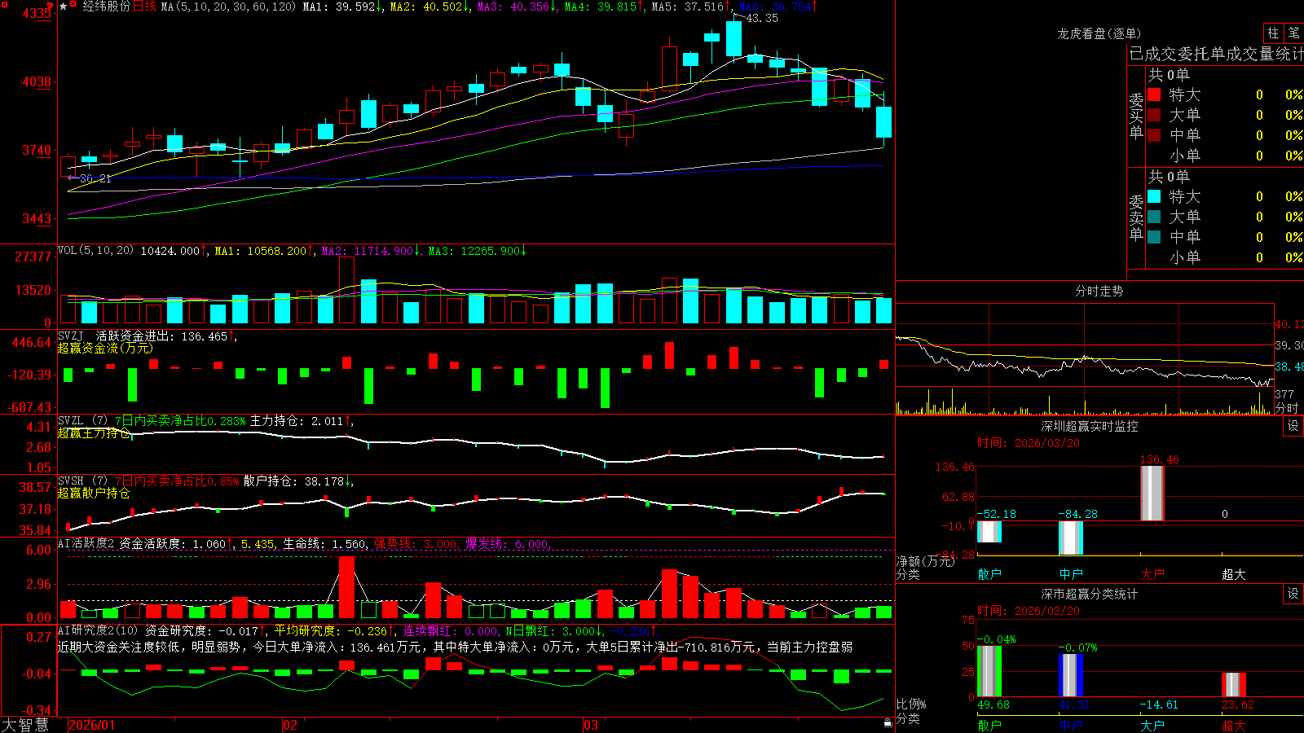Click the lock icon at bottom of chart
Screen dimensions: 1304x733
click(888, 722)
